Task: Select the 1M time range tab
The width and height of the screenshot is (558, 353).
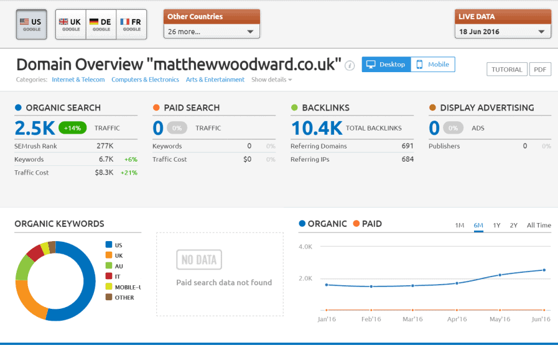Action: click(x=460, y=226)
